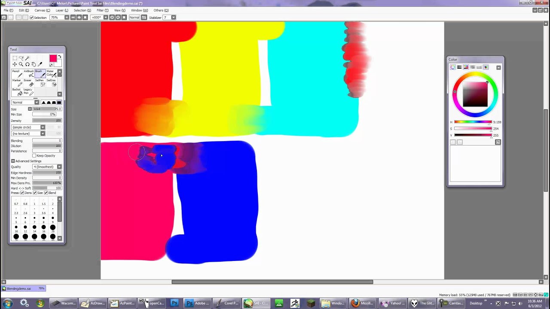Open the zoom percentage dropdown
Image resolution: width=550 pixels, height=309 pixels.
67,18
